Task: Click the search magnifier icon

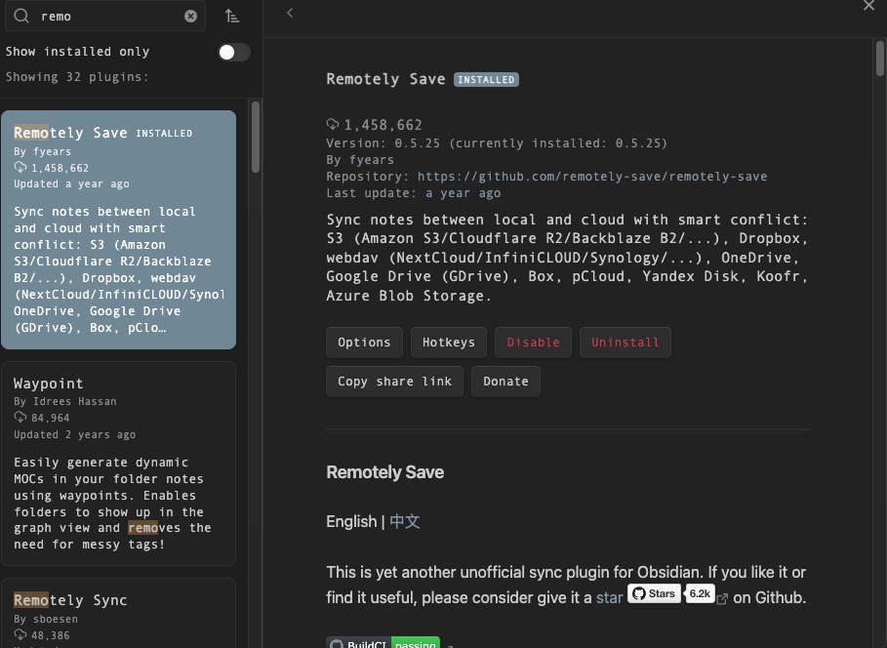Action: [20, 16]
